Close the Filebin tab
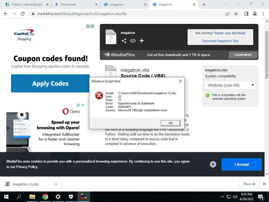 pyautogui.click(x=47, y=4)
